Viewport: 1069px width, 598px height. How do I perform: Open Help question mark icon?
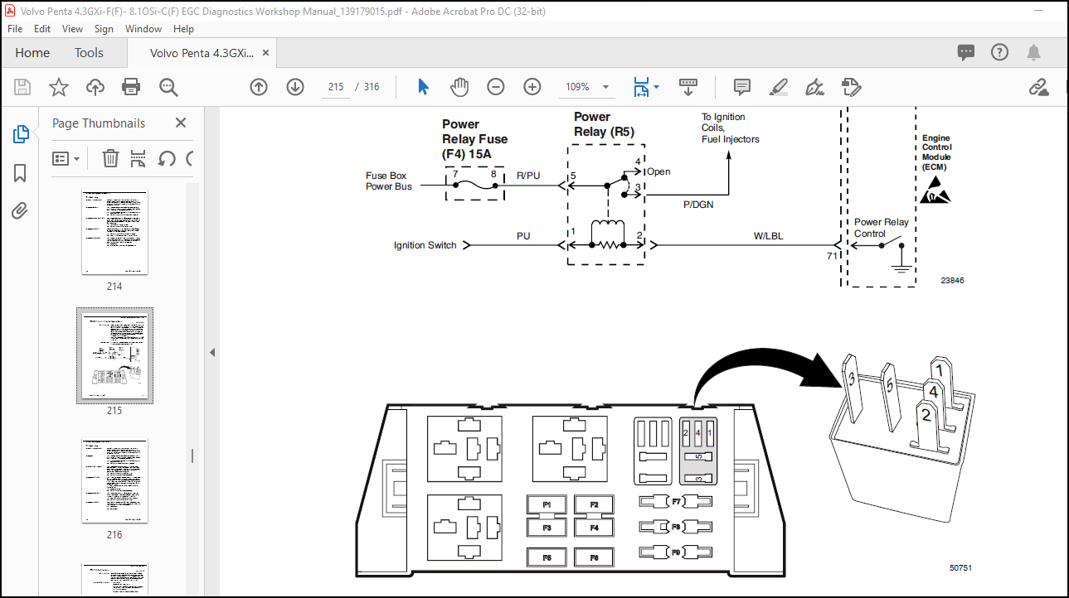pos(1000,52)
